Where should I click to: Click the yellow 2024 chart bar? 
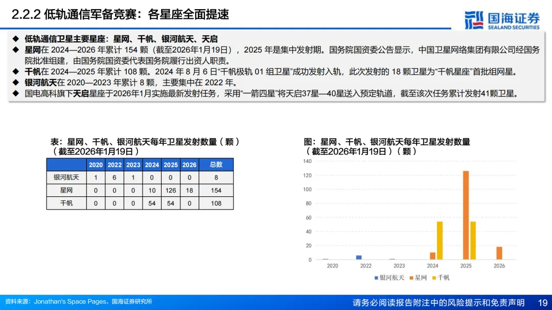pos(440,241)
